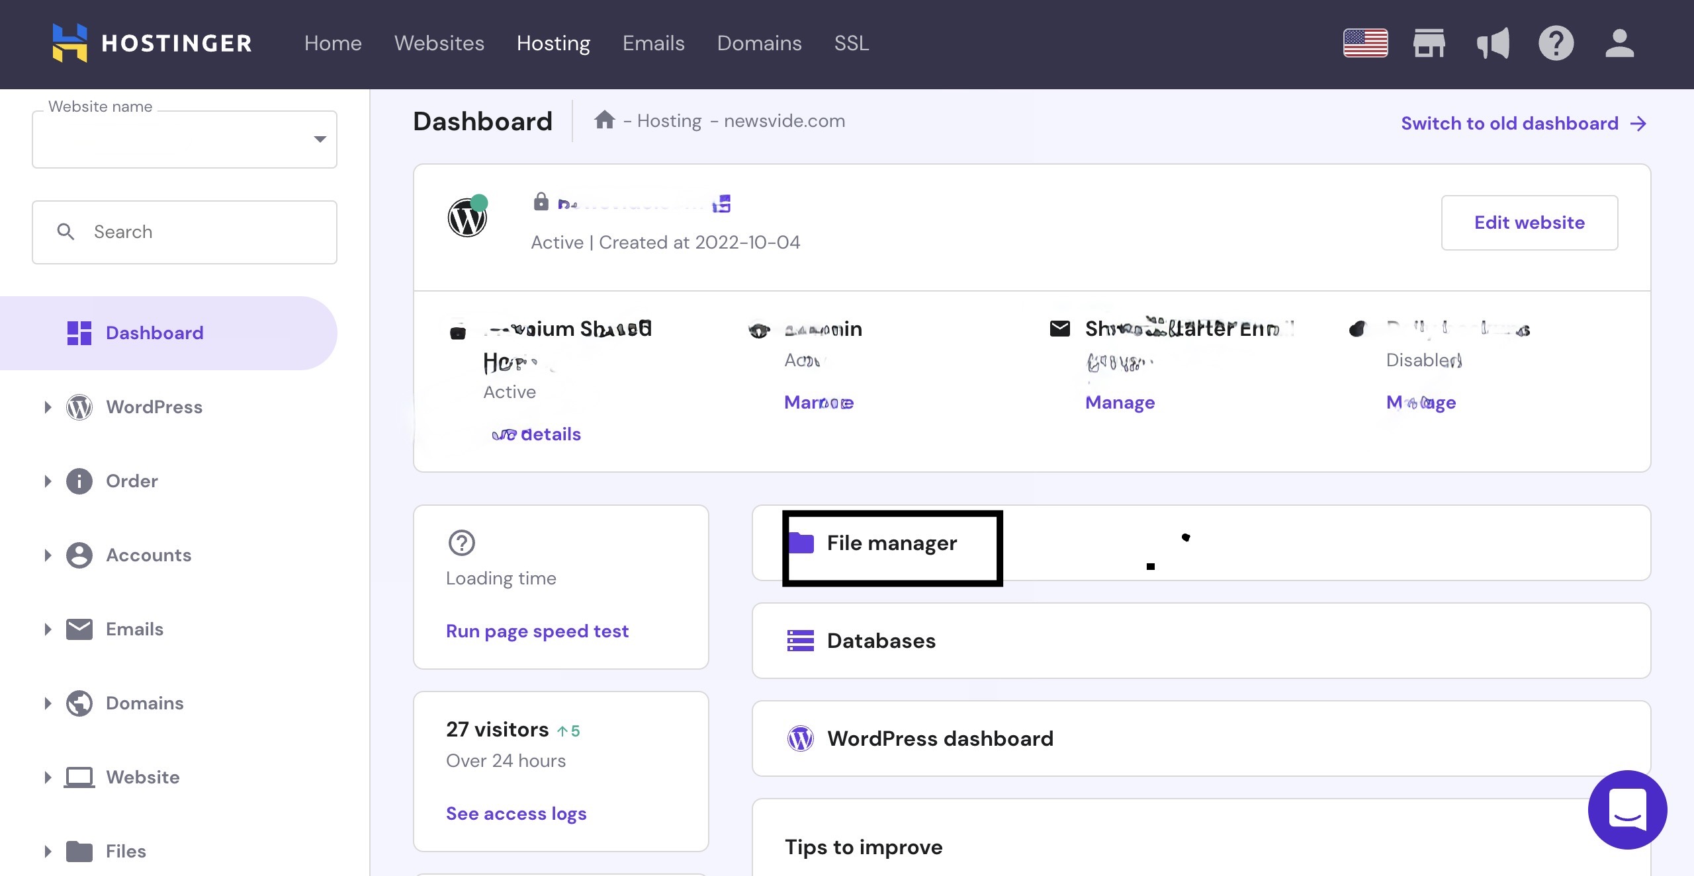Screen dimensions: 1694x876
Task: Switch to old dashboard link
Action: 1523,124
